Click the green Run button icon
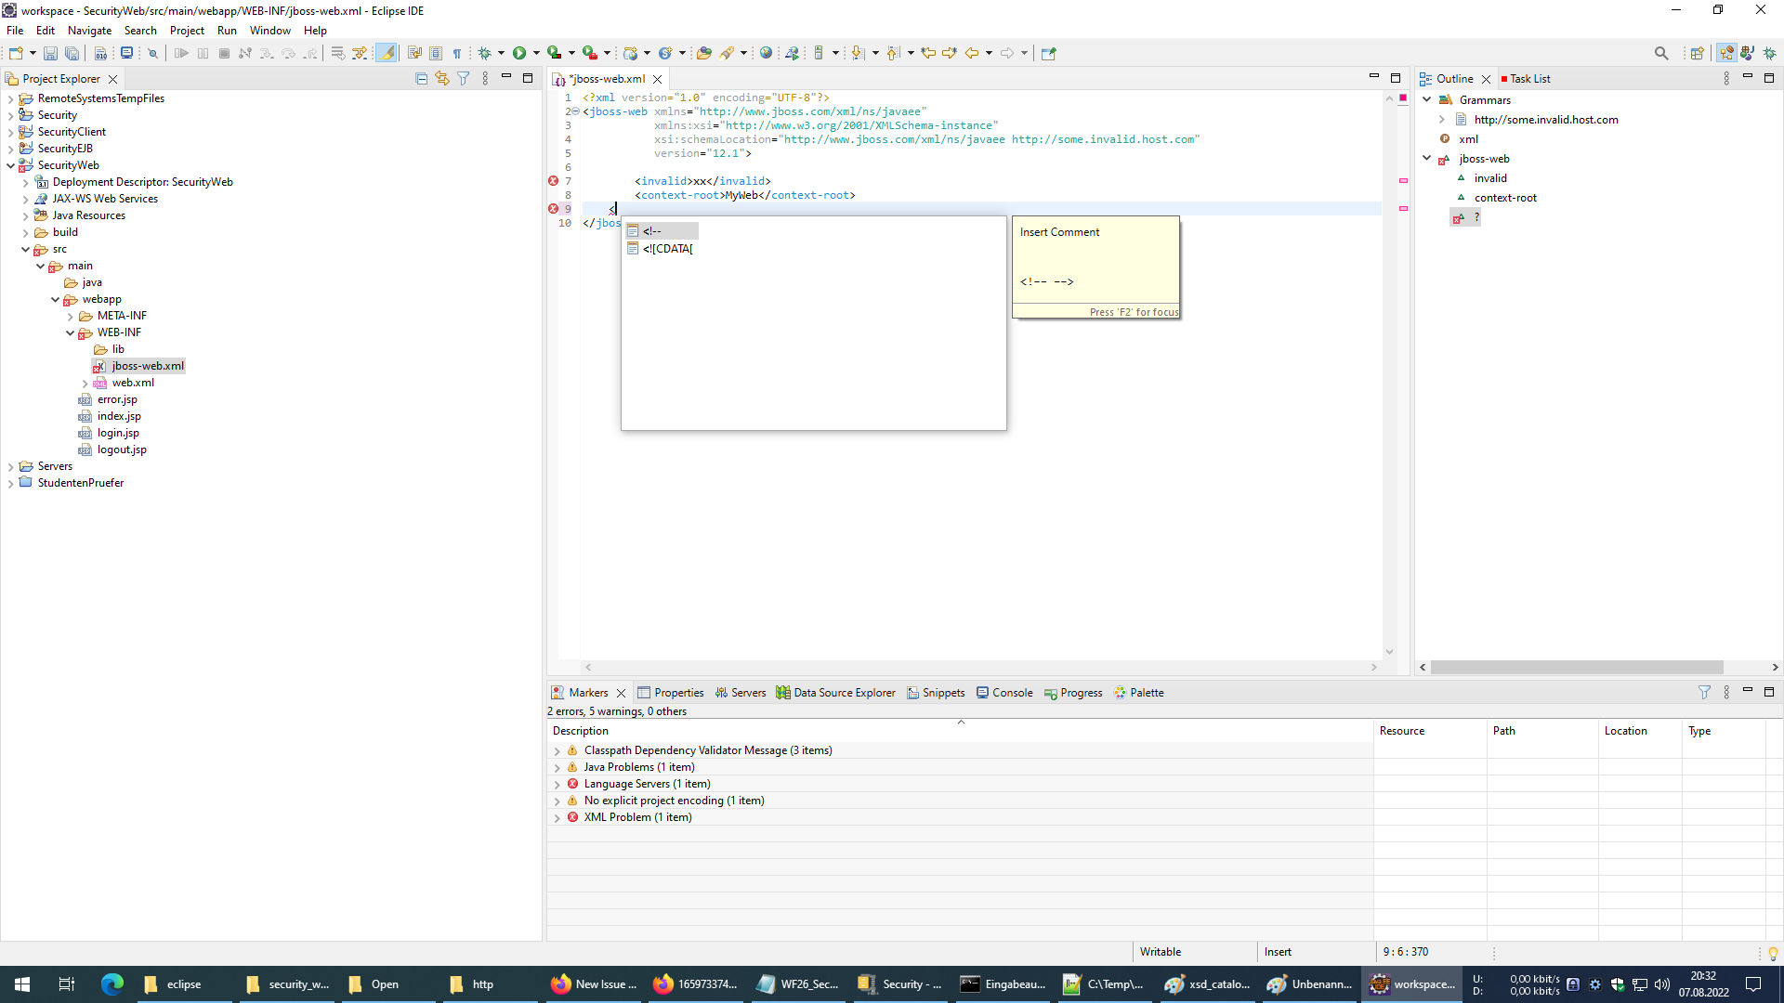 pos(519,53)
